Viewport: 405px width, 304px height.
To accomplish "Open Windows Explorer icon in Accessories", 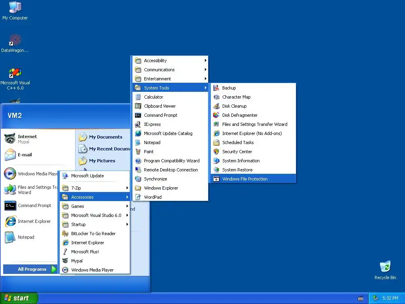I will 138,188.
